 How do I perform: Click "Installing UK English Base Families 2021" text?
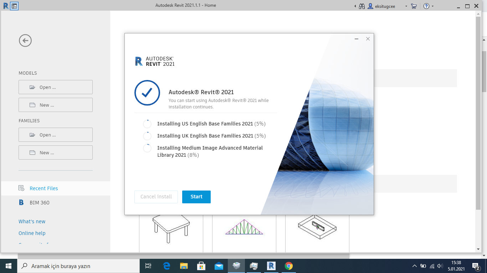click(205, 136)
